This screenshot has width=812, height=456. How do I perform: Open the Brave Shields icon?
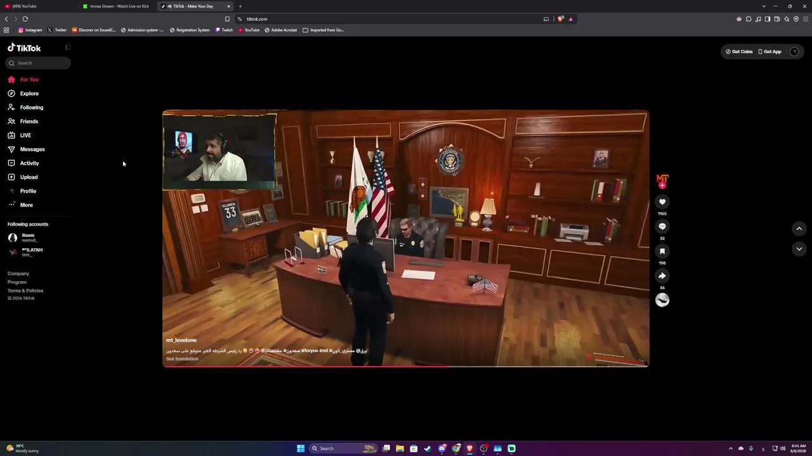point(560,19)
